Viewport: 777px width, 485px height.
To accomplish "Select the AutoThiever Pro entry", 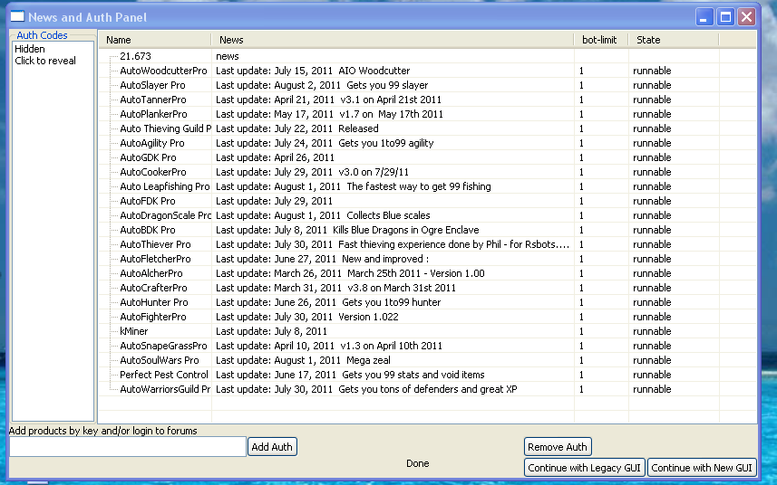I will point(156,244).
